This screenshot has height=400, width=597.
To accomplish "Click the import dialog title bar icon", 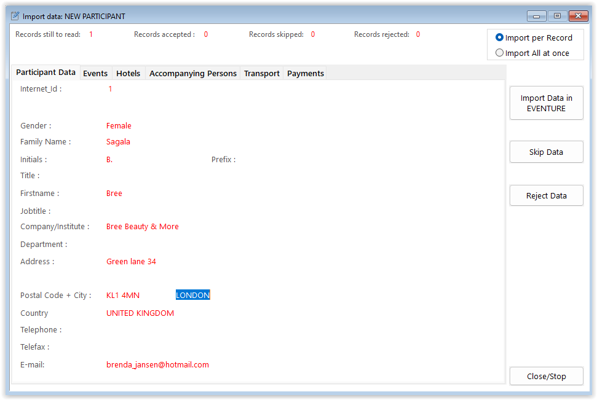I will 15,16.
